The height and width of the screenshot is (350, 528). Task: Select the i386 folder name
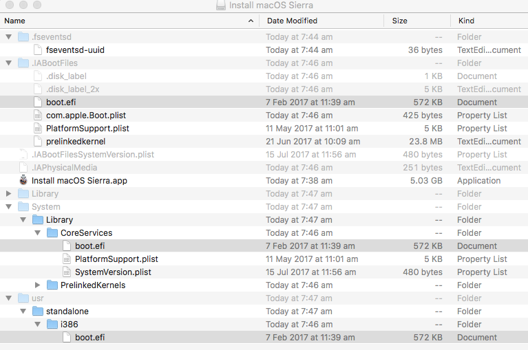[70, 325]
